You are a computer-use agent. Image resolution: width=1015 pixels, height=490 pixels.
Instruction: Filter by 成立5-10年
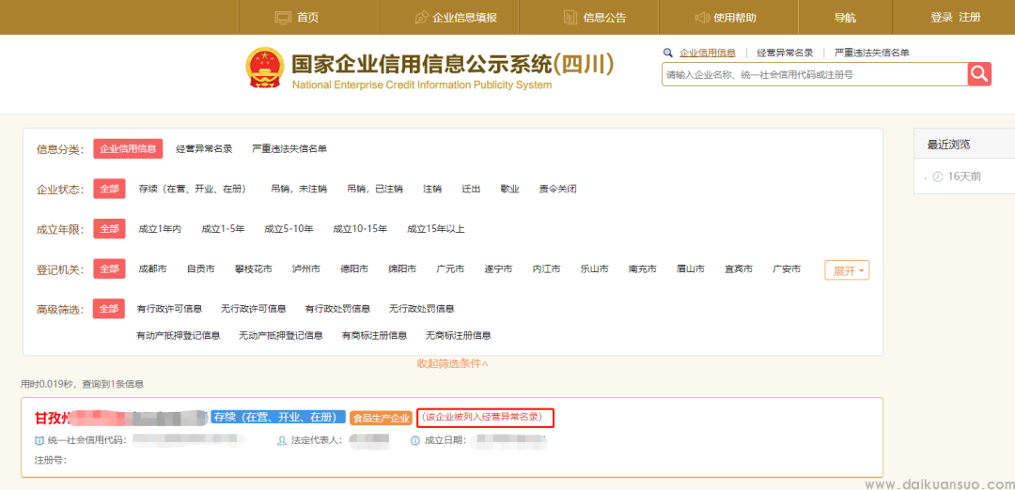[x=289, y=228]
